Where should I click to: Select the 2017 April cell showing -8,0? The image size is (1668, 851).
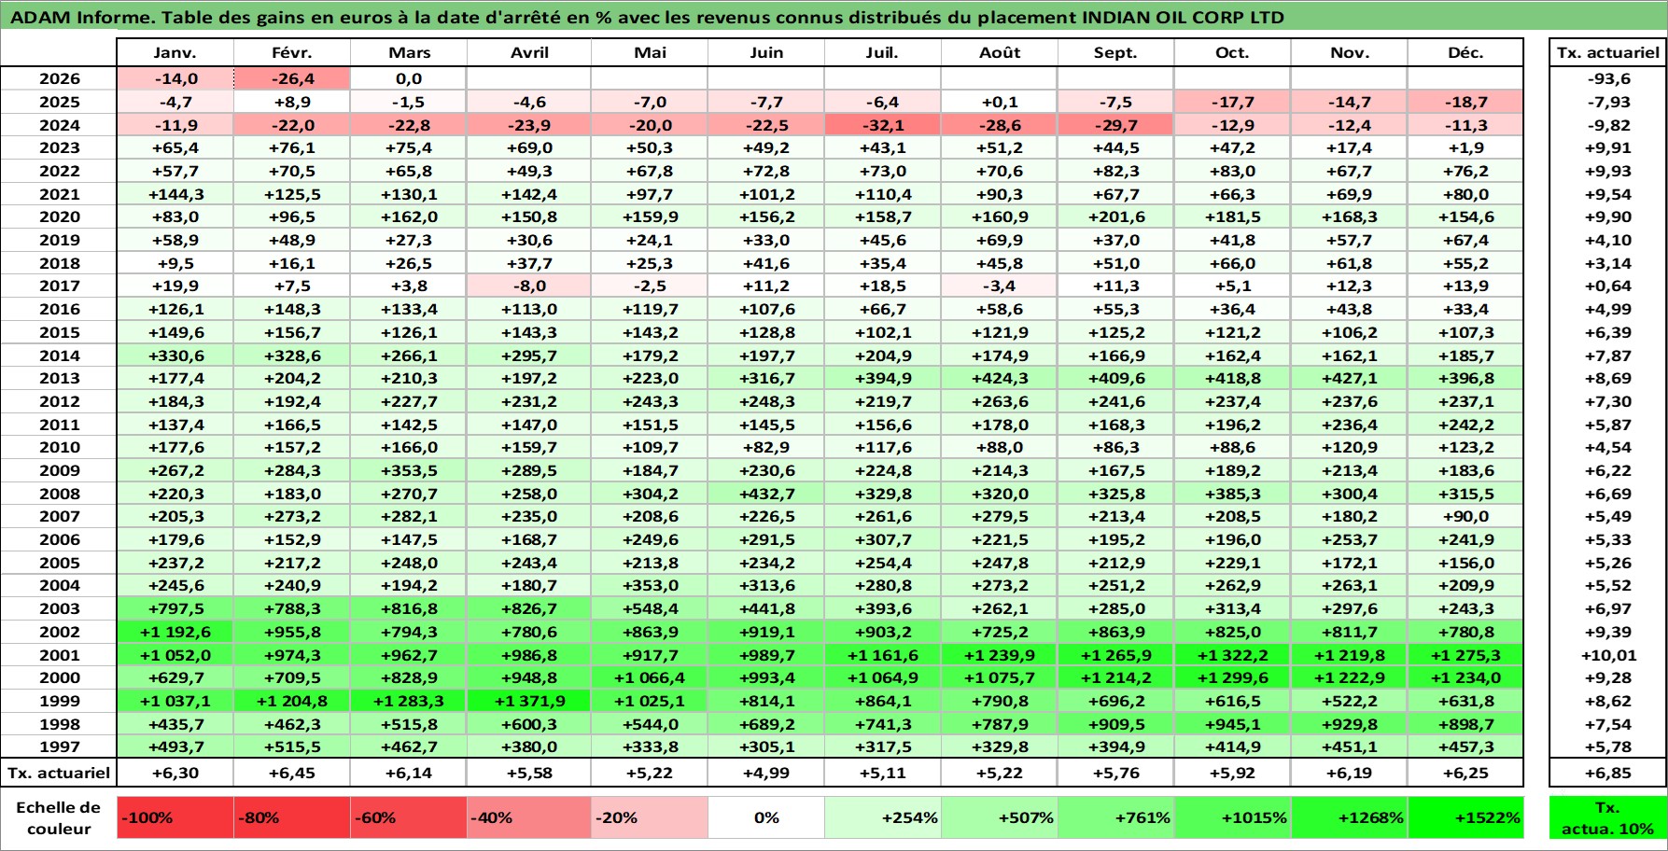coord(529,286)
